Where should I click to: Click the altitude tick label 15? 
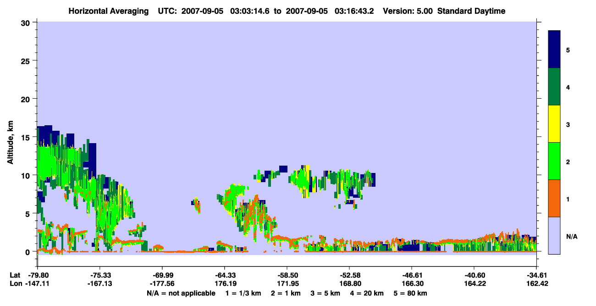click(x=26, y=137)
